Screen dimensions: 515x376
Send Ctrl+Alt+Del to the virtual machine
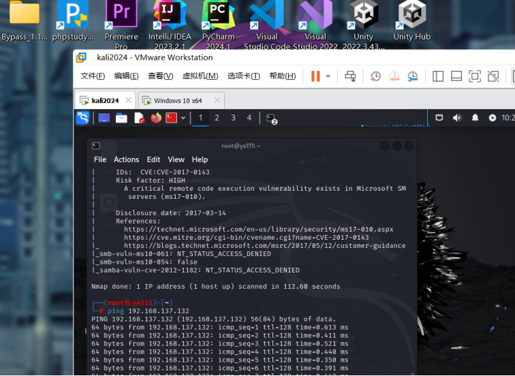[x=350, y=76]
